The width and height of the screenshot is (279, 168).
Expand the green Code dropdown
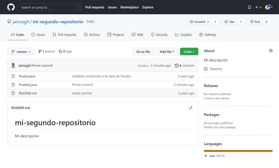[x=189, y=52]
